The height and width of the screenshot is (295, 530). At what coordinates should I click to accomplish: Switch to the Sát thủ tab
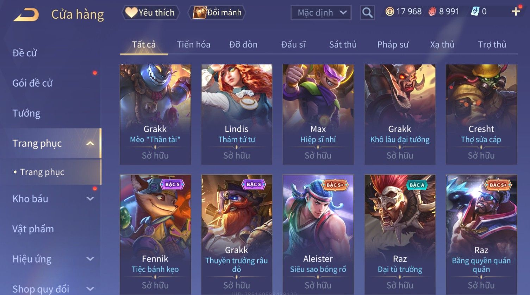(x=343, y=45)
